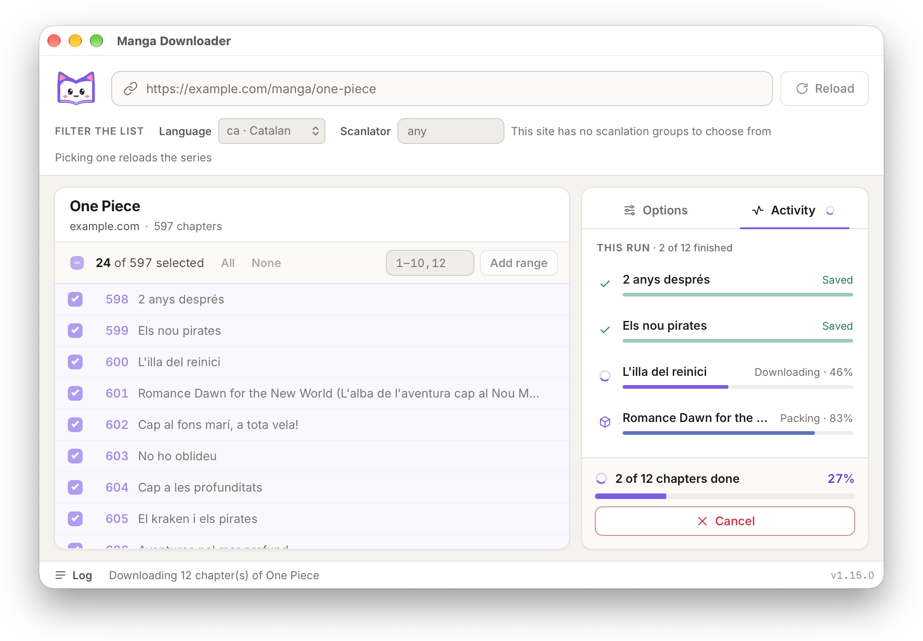The height and width of the screenshot is (641, 923).
Task: Click None to deselect chapters
Action: click(266, 263)
